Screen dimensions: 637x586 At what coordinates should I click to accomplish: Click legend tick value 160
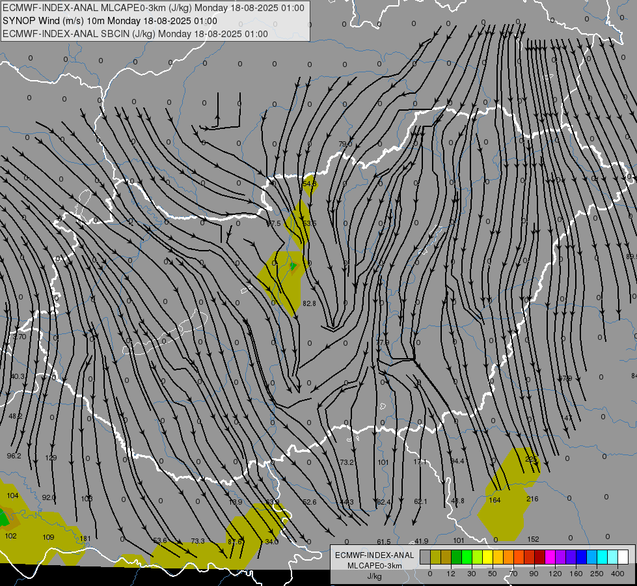point(576,574)
